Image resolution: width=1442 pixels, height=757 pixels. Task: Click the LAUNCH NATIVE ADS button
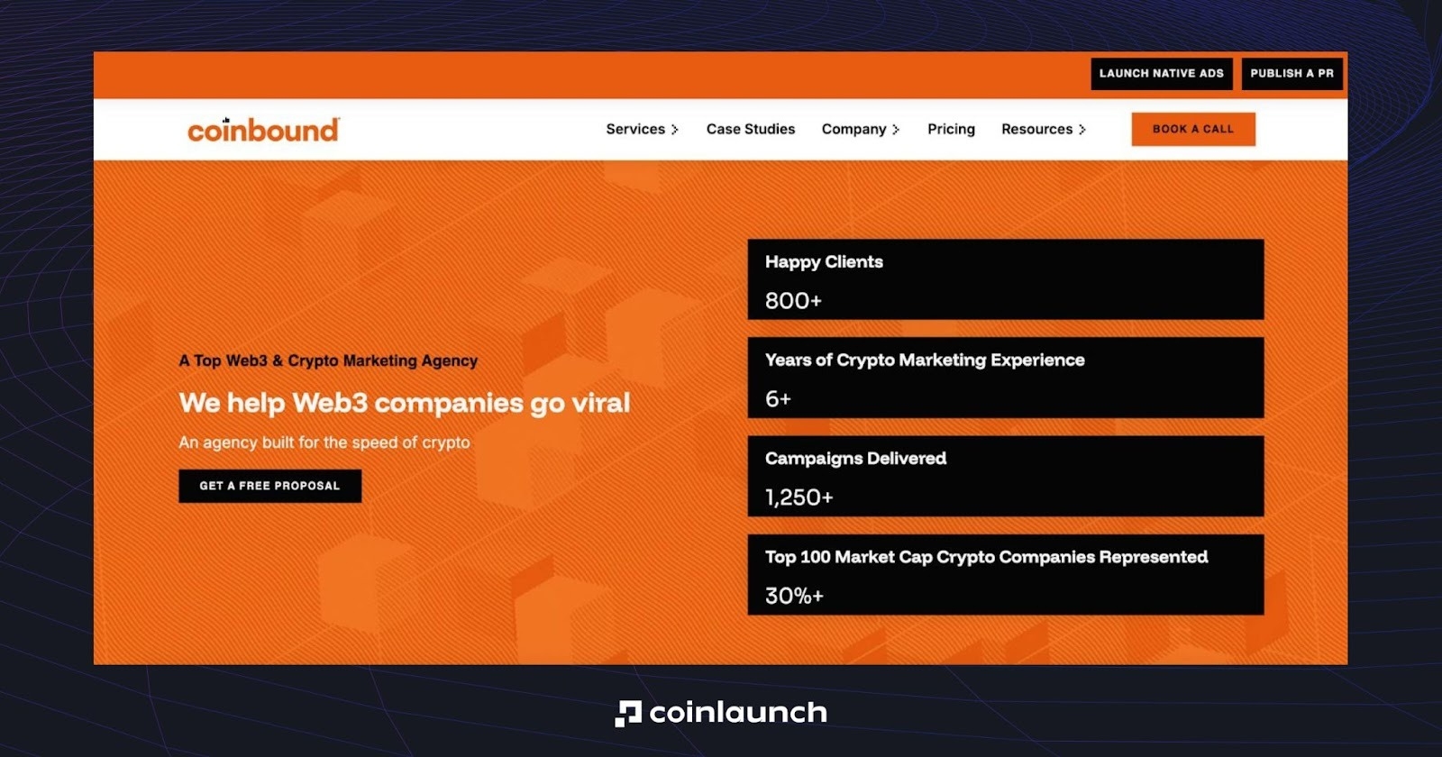pyautogui.click(x=1163, y=74)
